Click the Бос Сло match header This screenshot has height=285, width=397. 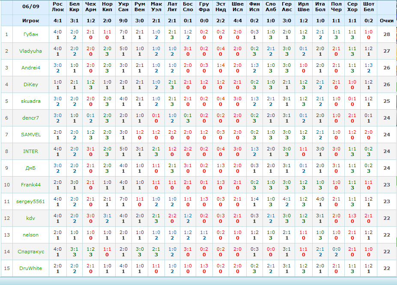coord(188,7)
